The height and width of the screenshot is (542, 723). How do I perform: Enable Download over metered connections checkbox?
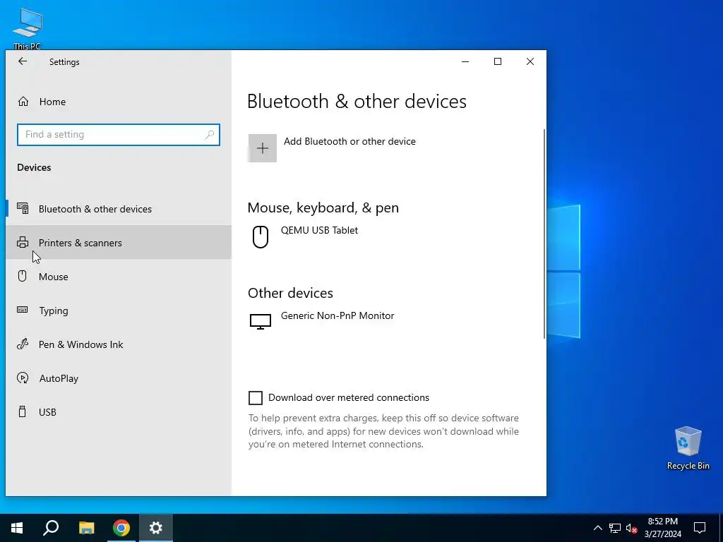coord(256,398)
